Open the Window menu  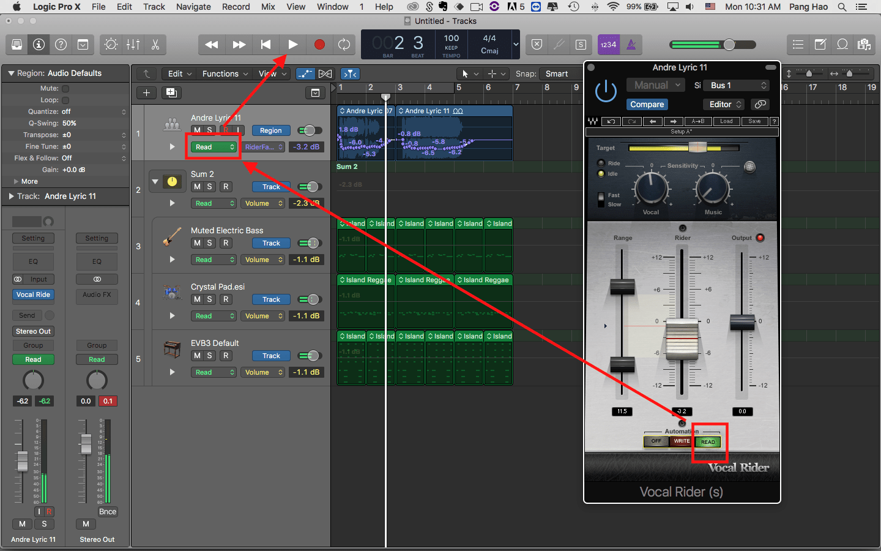[333, 7]
